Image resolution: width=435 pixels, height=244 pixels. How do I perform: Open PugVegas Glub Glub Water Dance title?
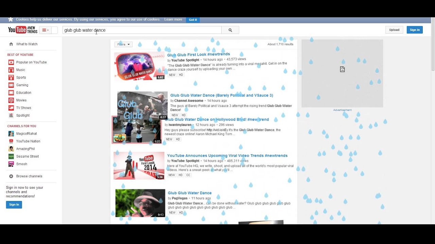pyautogui.click(x=190, y=193)
